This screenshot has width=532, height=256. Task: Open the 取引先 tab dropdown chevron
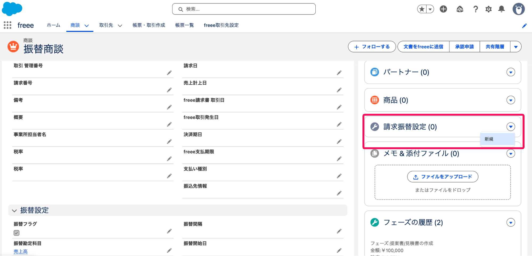pyautogui.click(x=120, y=26)
